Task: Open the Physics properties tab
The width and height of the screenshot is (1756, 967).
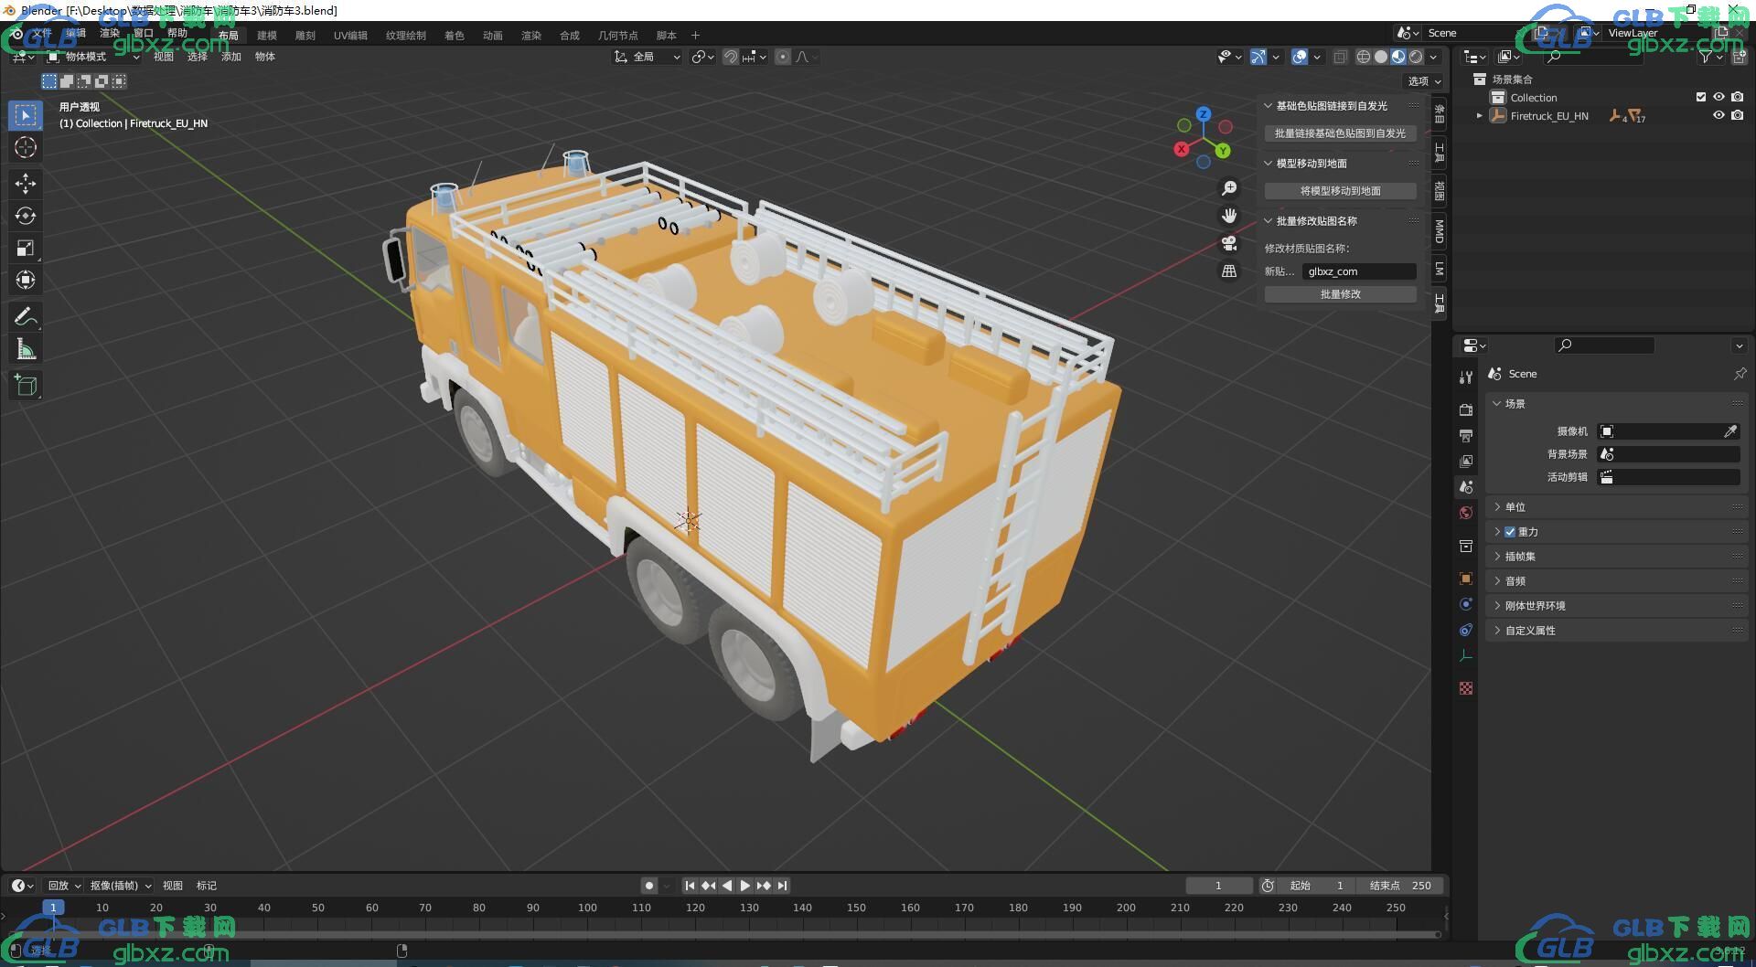Action: [1466, 604]
